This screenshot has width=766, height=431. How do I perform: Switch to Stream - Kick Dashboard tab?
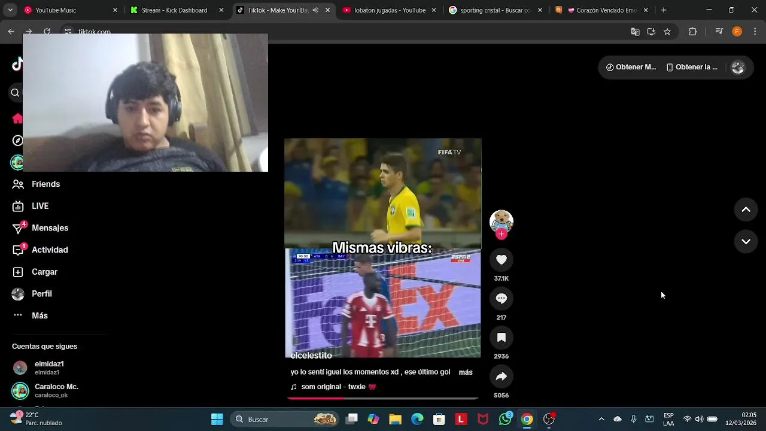point(174,10)
